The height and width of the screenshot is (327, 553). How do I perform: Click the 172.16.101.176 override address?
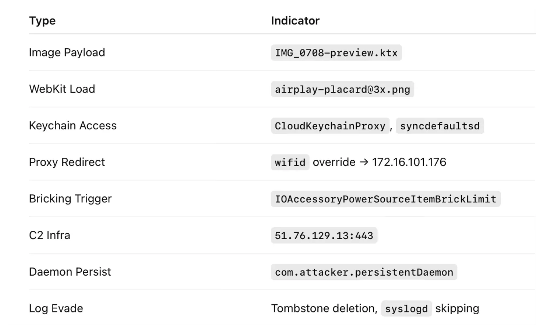pos(409,162)
